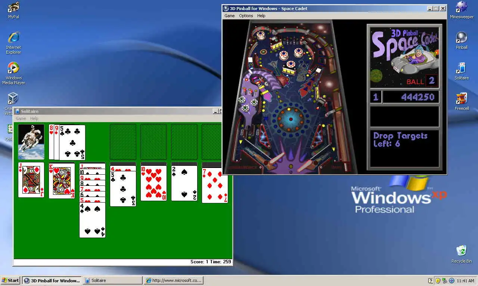Click the 3D Pinball title bar icon

tap(226, 9)
